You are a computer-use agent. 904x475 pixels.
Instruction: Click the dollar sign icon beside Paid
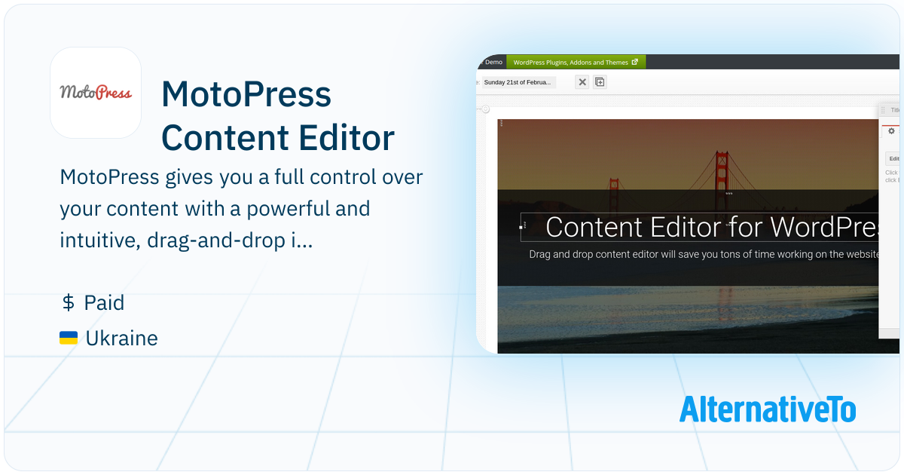point(68,303)
